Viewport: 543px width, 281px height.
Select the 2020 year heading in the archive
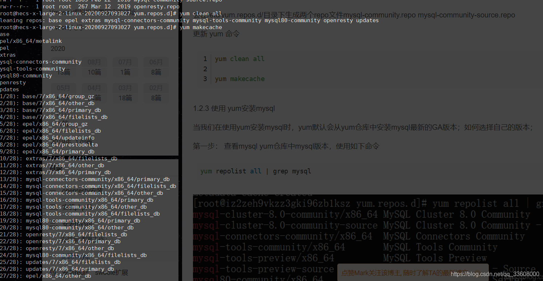(x=58, y=49)
